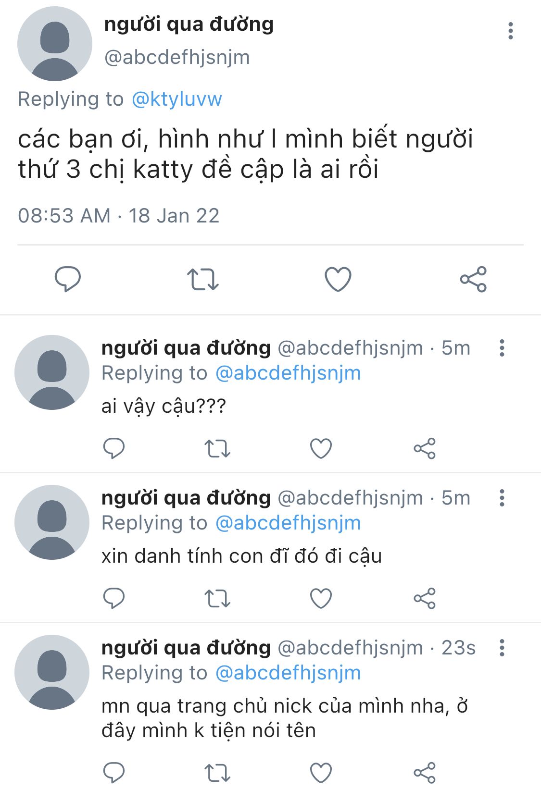
Task: Reply to the 'mn qua trang chủ' tweet
Action: (114, 773)
